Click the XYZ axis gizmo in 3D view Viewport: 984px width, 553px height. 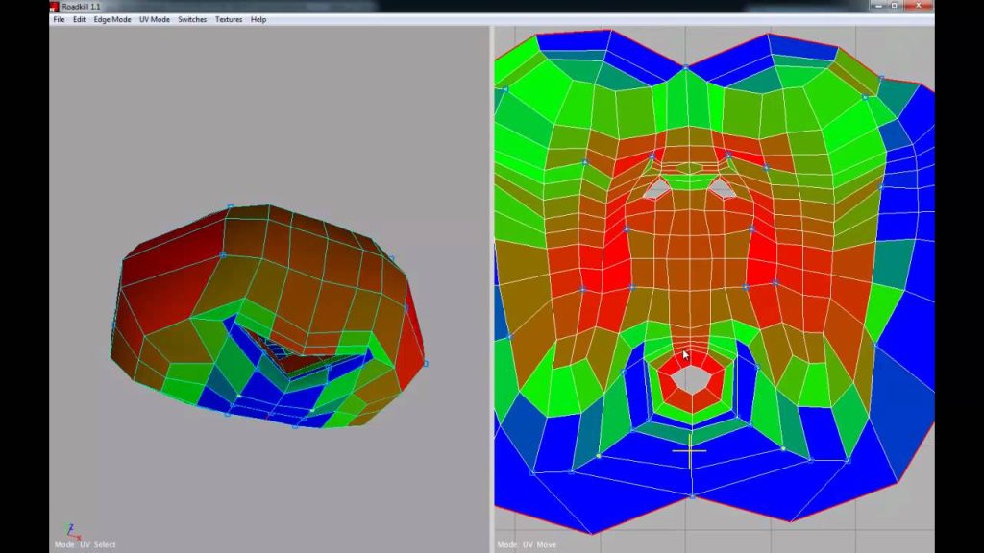click(x=73, y=532)
